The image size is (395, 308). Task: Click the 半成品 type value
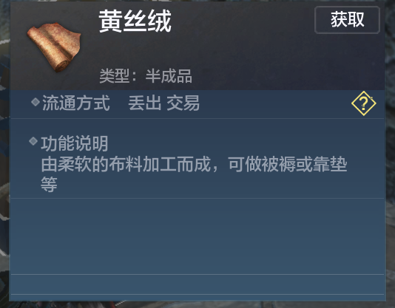(169, 76)
